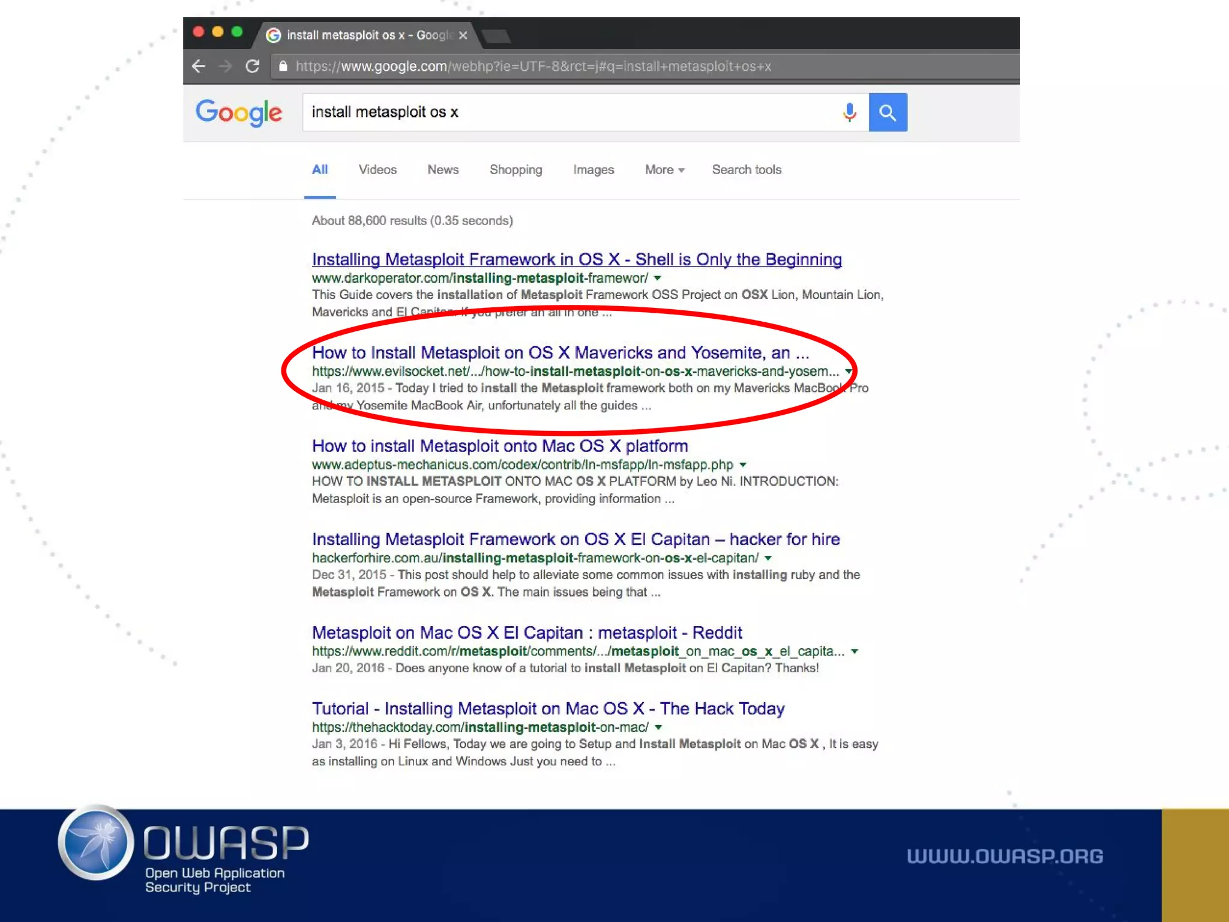
Task: Click the browser back arrow
Action: click(199, 66)
